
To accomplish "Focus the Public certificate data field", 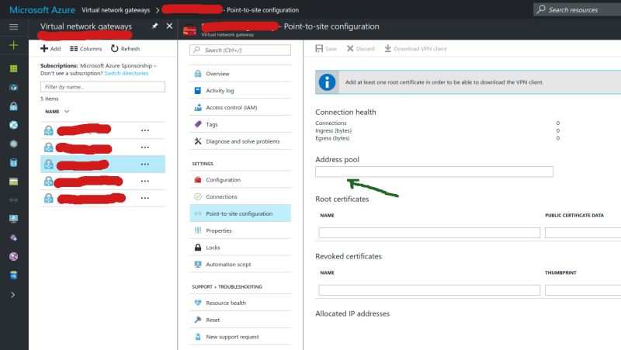I will pos(583,233).
